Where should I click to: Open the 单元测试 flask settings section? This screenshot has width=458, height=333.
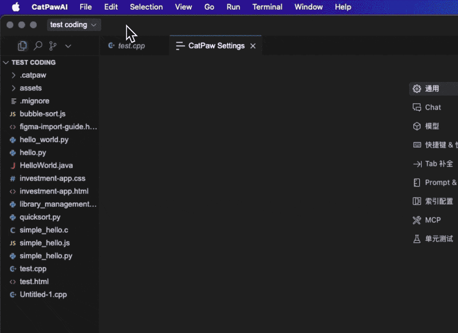438,239
